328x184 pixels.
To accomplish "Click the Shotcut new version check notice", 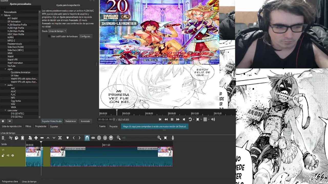I will pos(155,126).
